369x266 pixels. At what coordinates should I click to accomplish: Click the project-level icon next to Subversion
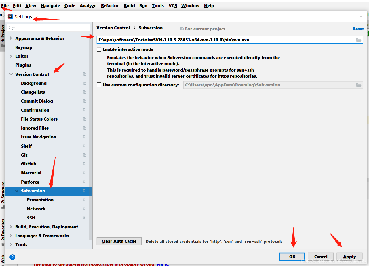(x=84, y=191)
